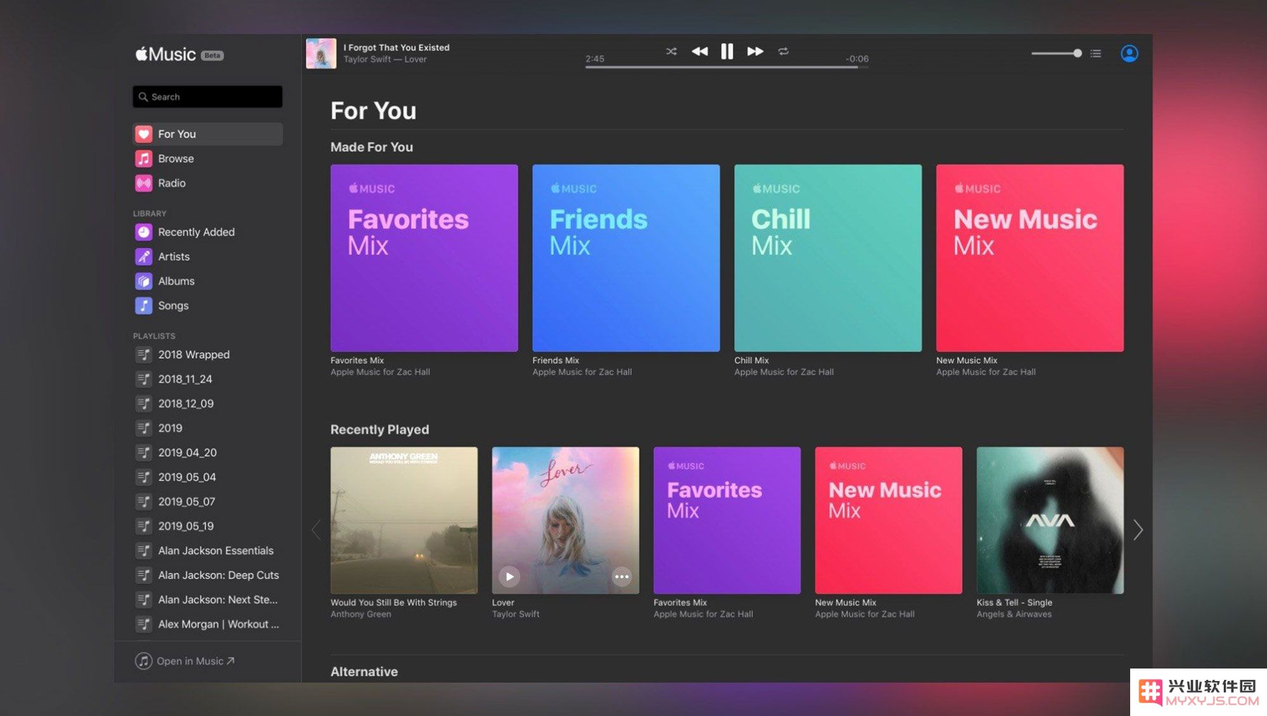Click the Open in Music link
The height and width of the screenshot is (716, 1267).
pyautogui.click(x=185, y=661)
